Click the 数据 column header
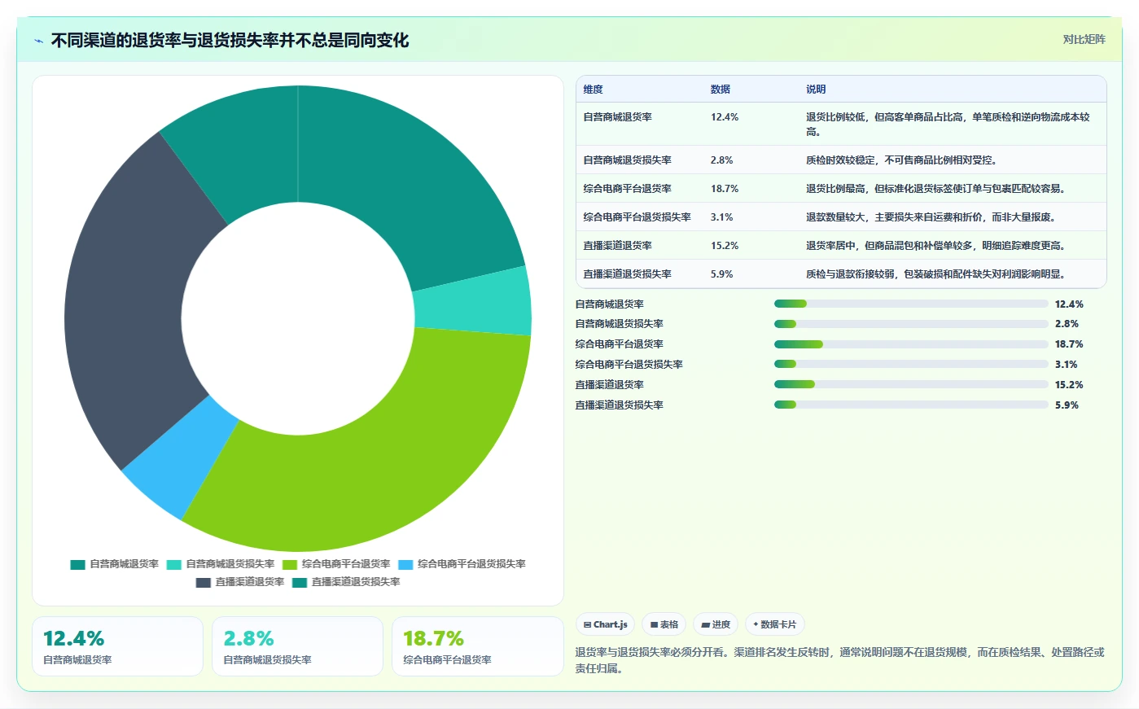Viewport: 1139px width, 709px height. [x=721, y=90]
